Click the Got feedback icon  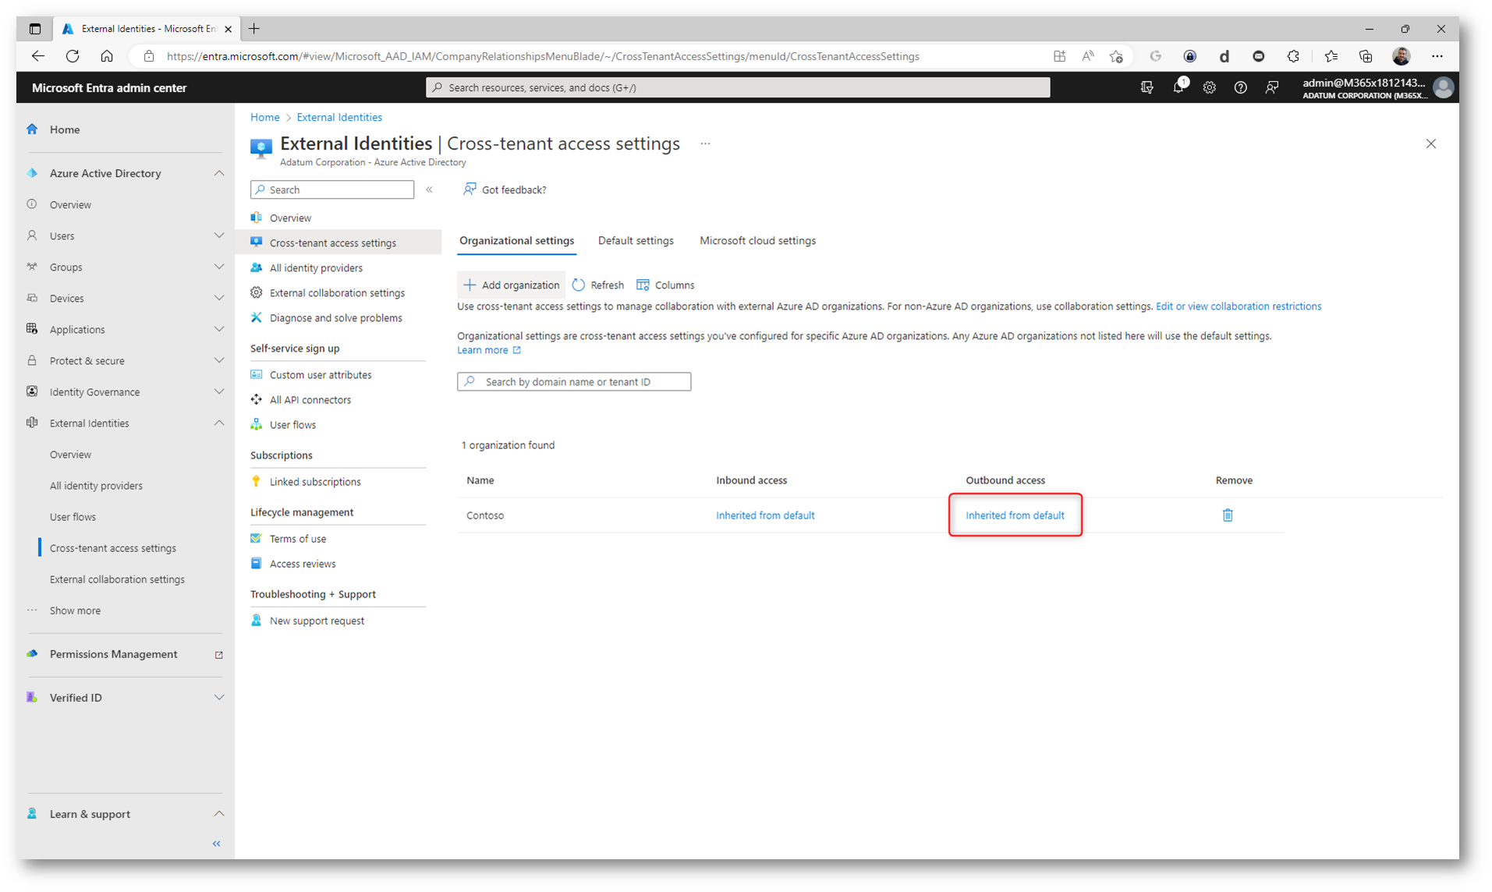click(470, 189)
